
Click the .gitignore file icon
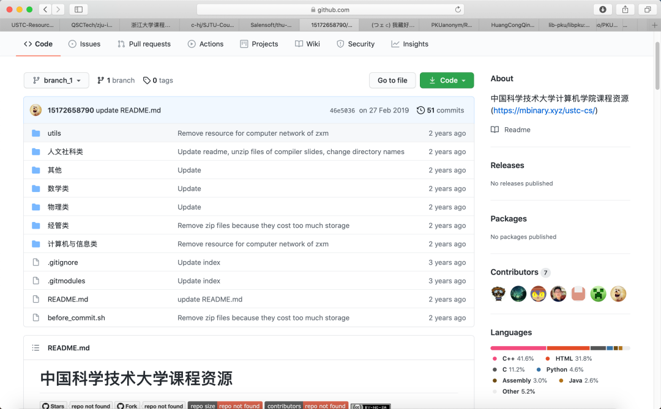[x=36, y=262]
